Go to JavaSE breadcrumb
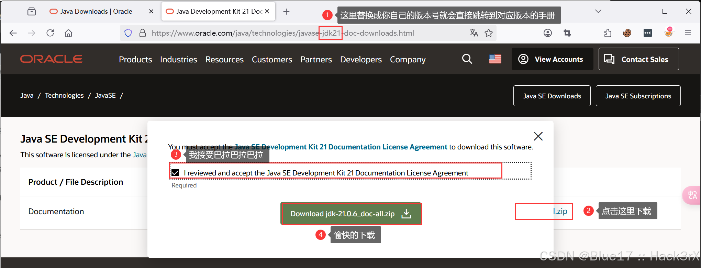701x268 pixels. [105, 95]
